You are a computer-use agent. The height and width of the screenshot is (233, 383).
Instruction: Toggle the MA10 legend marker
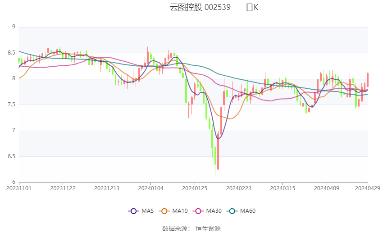tap(164, 211)
